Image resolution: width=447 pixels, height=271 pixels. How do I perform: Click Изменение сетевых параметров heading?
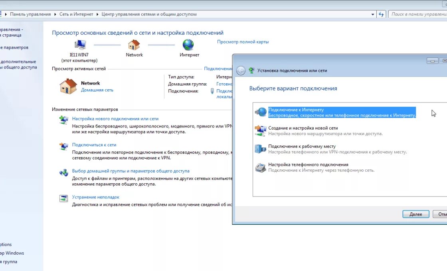click(85, 109)
